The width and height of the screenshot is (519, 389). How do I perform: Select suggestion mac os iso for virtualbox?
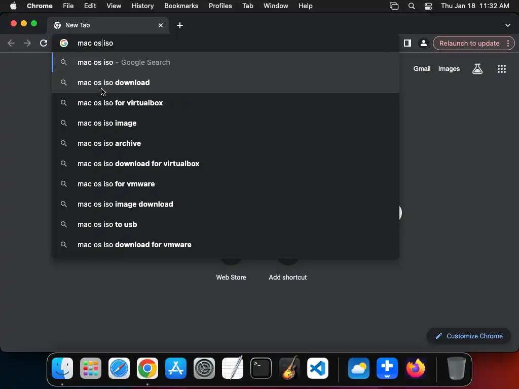pyautogui.click(x=226, y=103)
